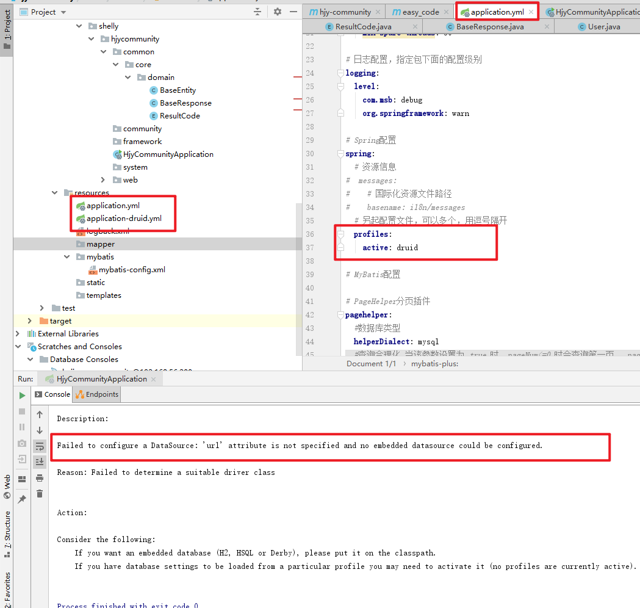Click the Project panel settings gear icon

click(278, 12)
